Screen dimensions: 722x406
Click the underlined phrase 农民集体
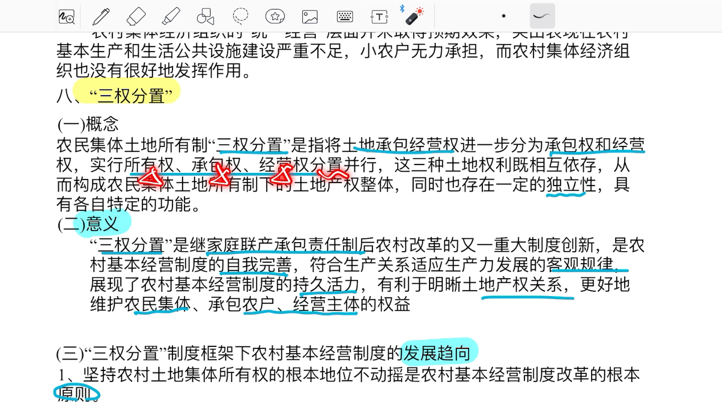[x=157, y=304]
